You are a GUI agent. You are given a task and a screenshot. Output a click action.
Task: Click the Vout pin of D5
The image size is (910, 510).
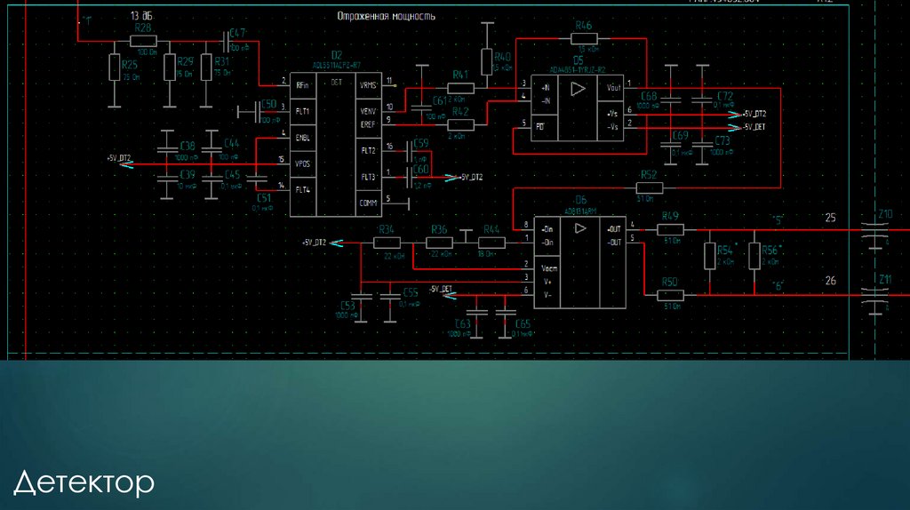613,88
